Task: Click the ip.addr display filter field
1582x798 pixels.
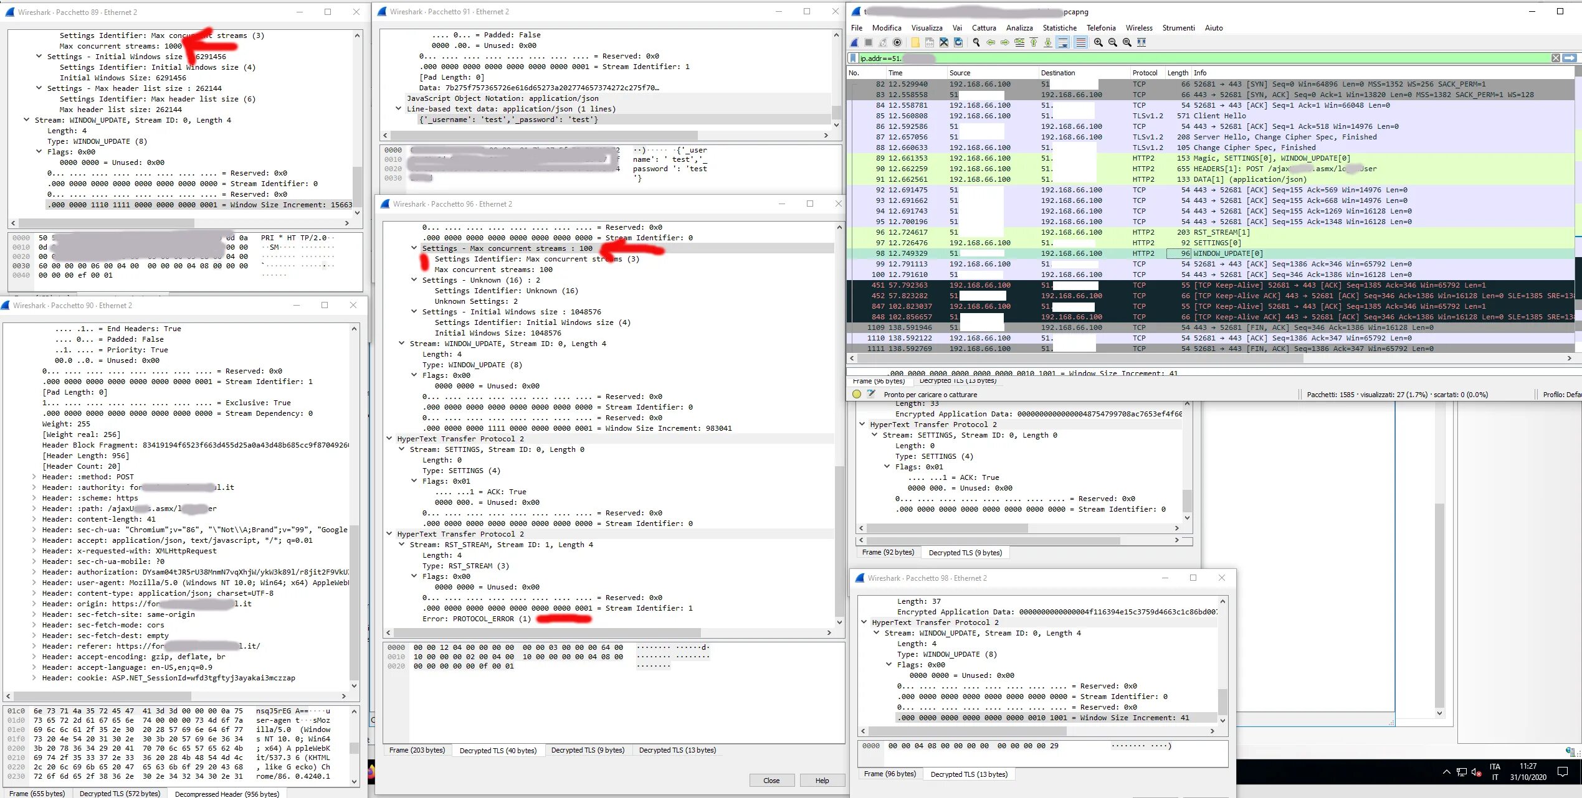Action: point(1203,58)
